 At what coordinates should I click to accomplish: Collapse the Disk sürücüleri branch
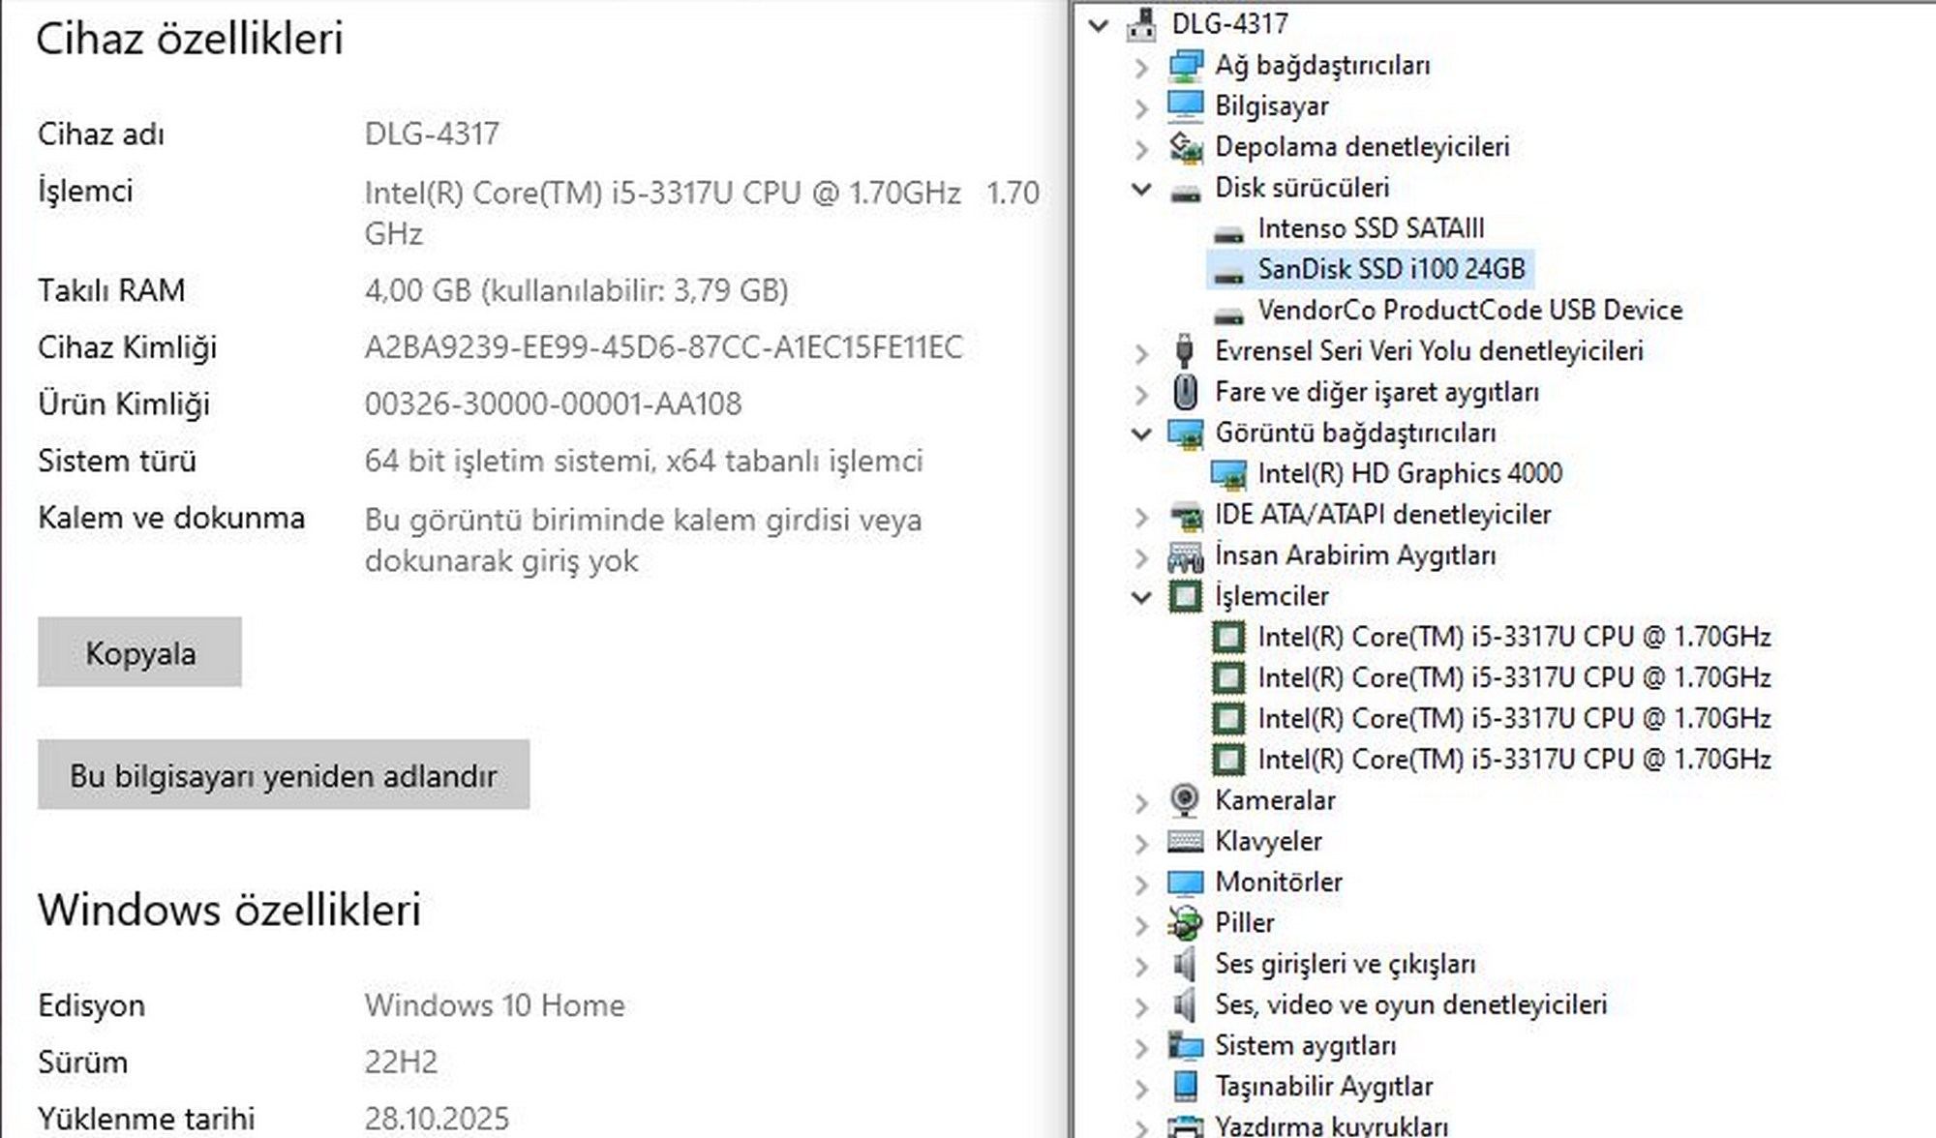(x=1141, y=189)
